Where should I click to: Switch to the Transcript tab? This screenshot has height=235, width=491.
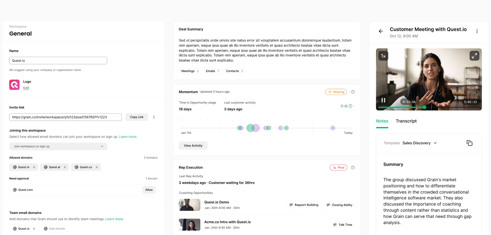pyautogui.click(x=406, y=121)
